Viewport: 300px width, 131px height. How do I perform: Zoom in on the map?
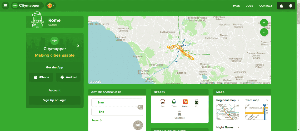[264, 23]
